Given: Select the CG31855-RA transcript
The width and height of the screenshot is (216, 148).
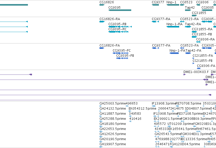Looking at the screenshot, I should point(194,32).
